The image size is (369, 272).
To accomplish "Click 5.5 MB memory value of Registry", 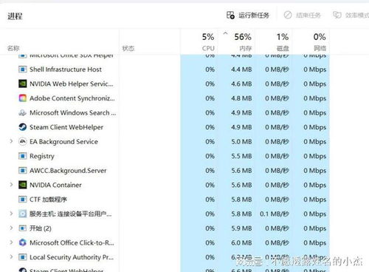I will 241,156.
